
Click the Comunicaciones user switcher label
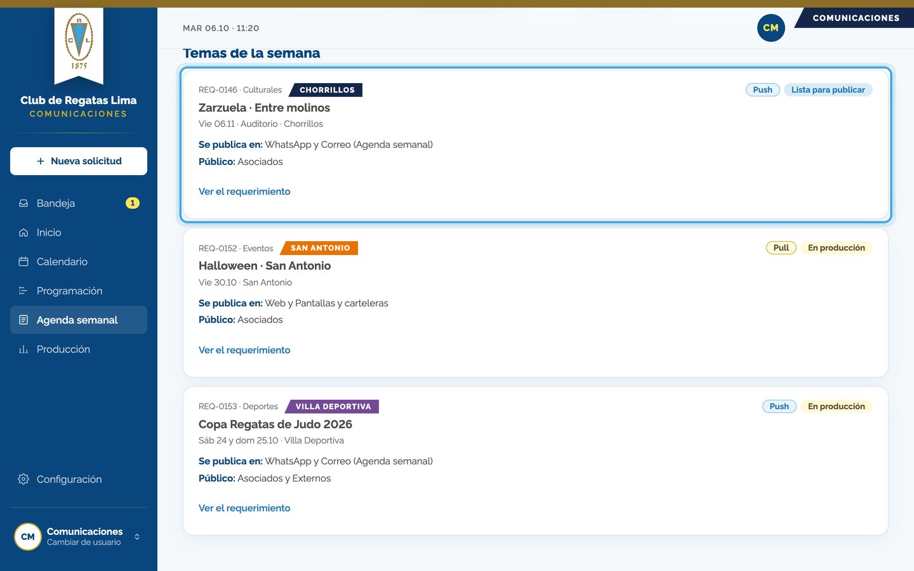(x=84, y=532)
